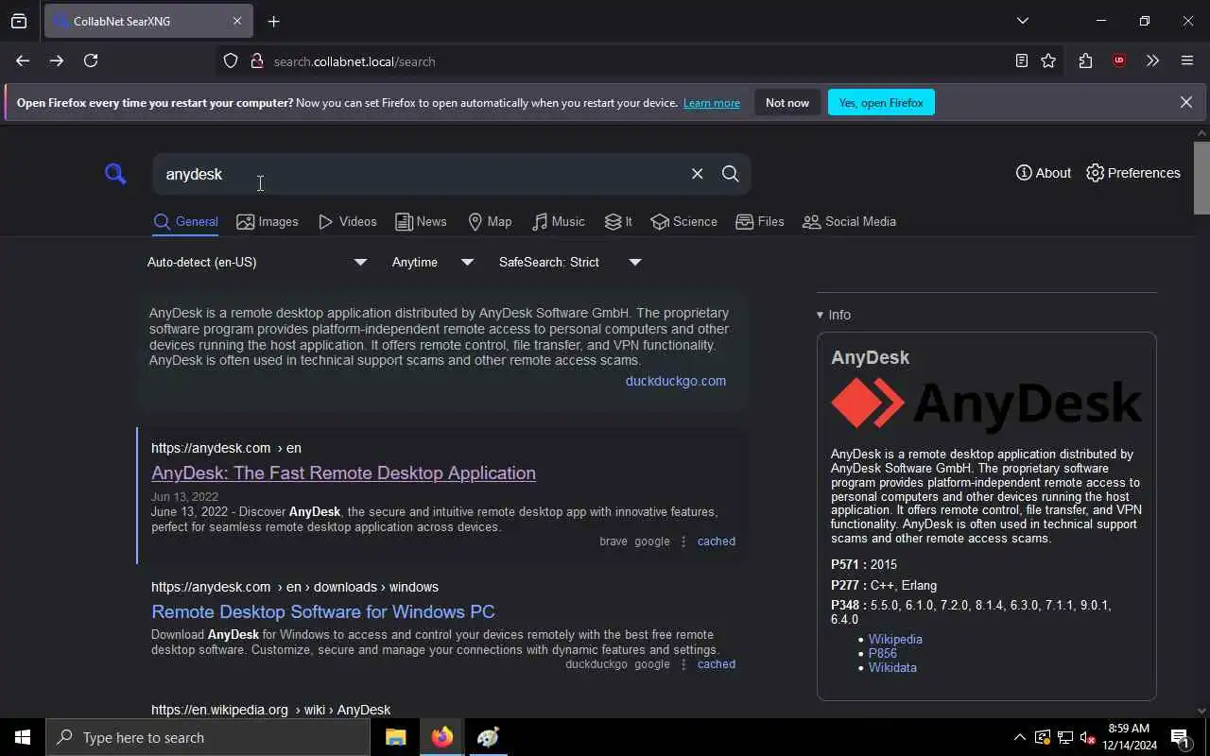
Task: Open the Extensions puzzle icon
Action: [x=1085, y=60]
